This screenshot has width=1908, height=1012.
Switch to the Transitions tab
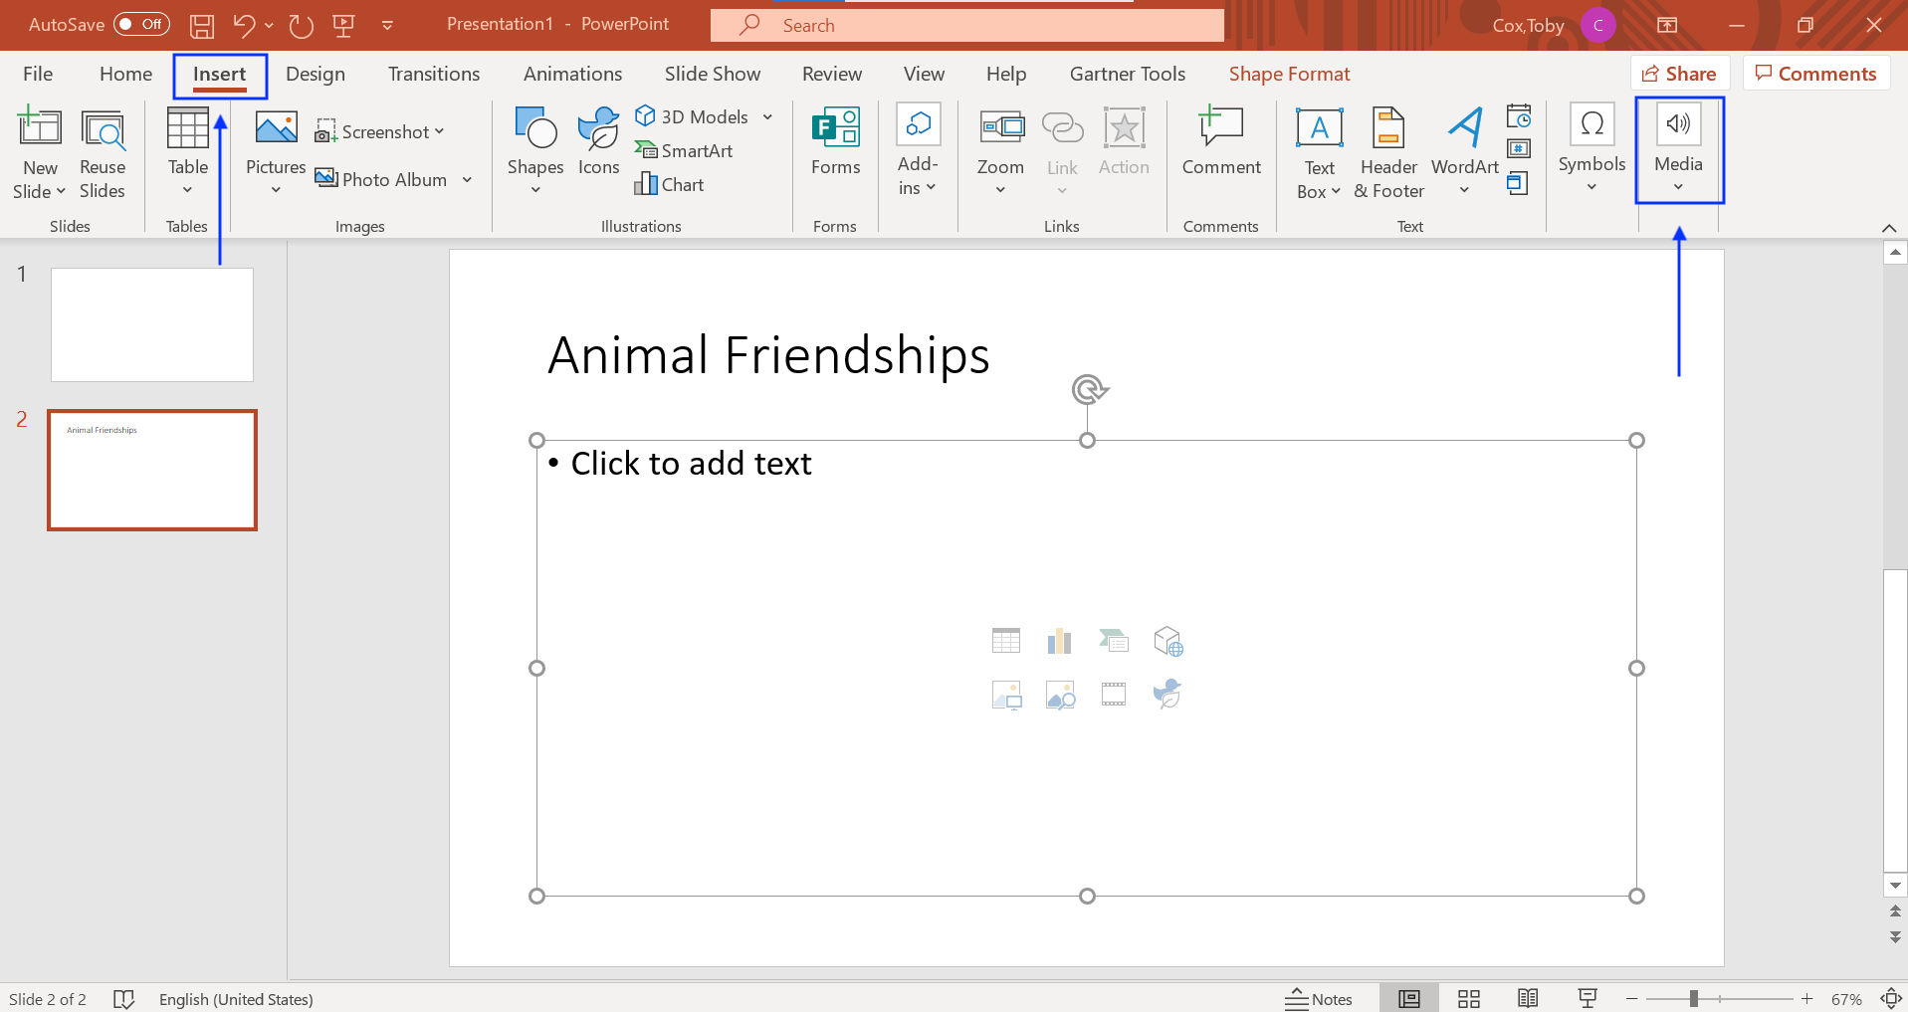(x=434, y=74)
